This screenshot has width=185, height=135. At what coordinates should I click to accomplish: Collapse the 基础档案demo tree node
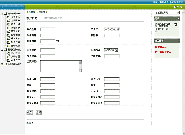2,50
